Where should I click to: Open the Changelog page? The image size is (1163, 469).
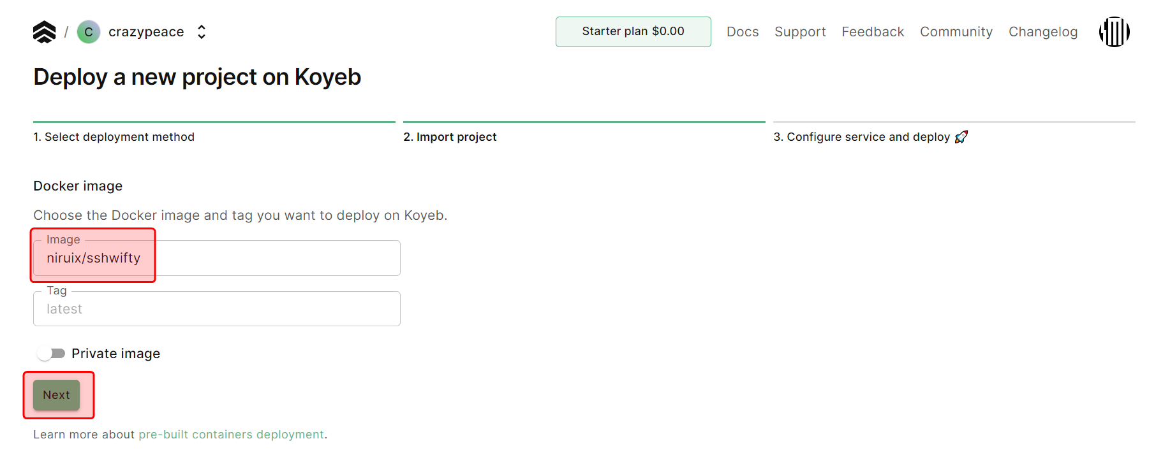click(1042, 32)
